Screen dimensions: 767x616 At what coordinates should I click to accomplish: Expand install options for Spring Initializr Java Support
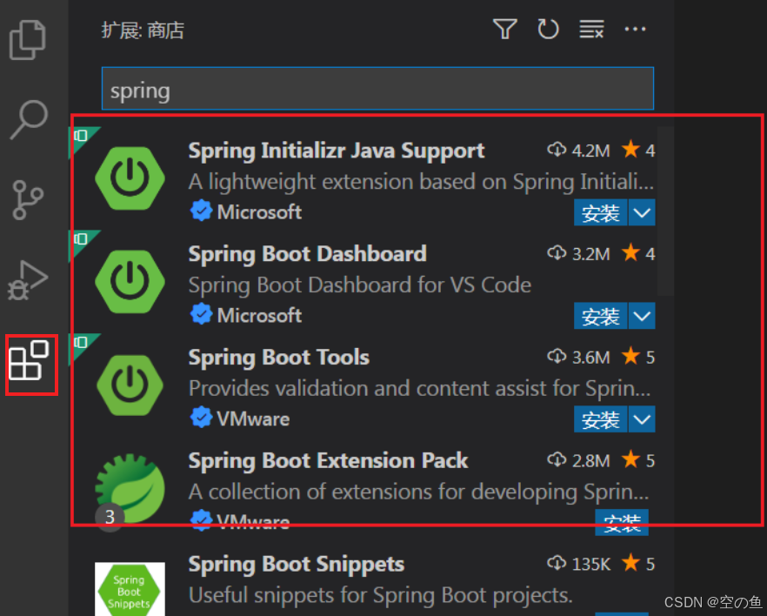(x=642, y=213)
